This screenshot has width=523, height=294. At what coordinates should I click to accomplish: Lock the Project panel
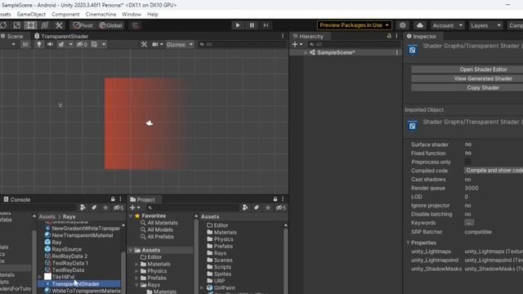275,199
